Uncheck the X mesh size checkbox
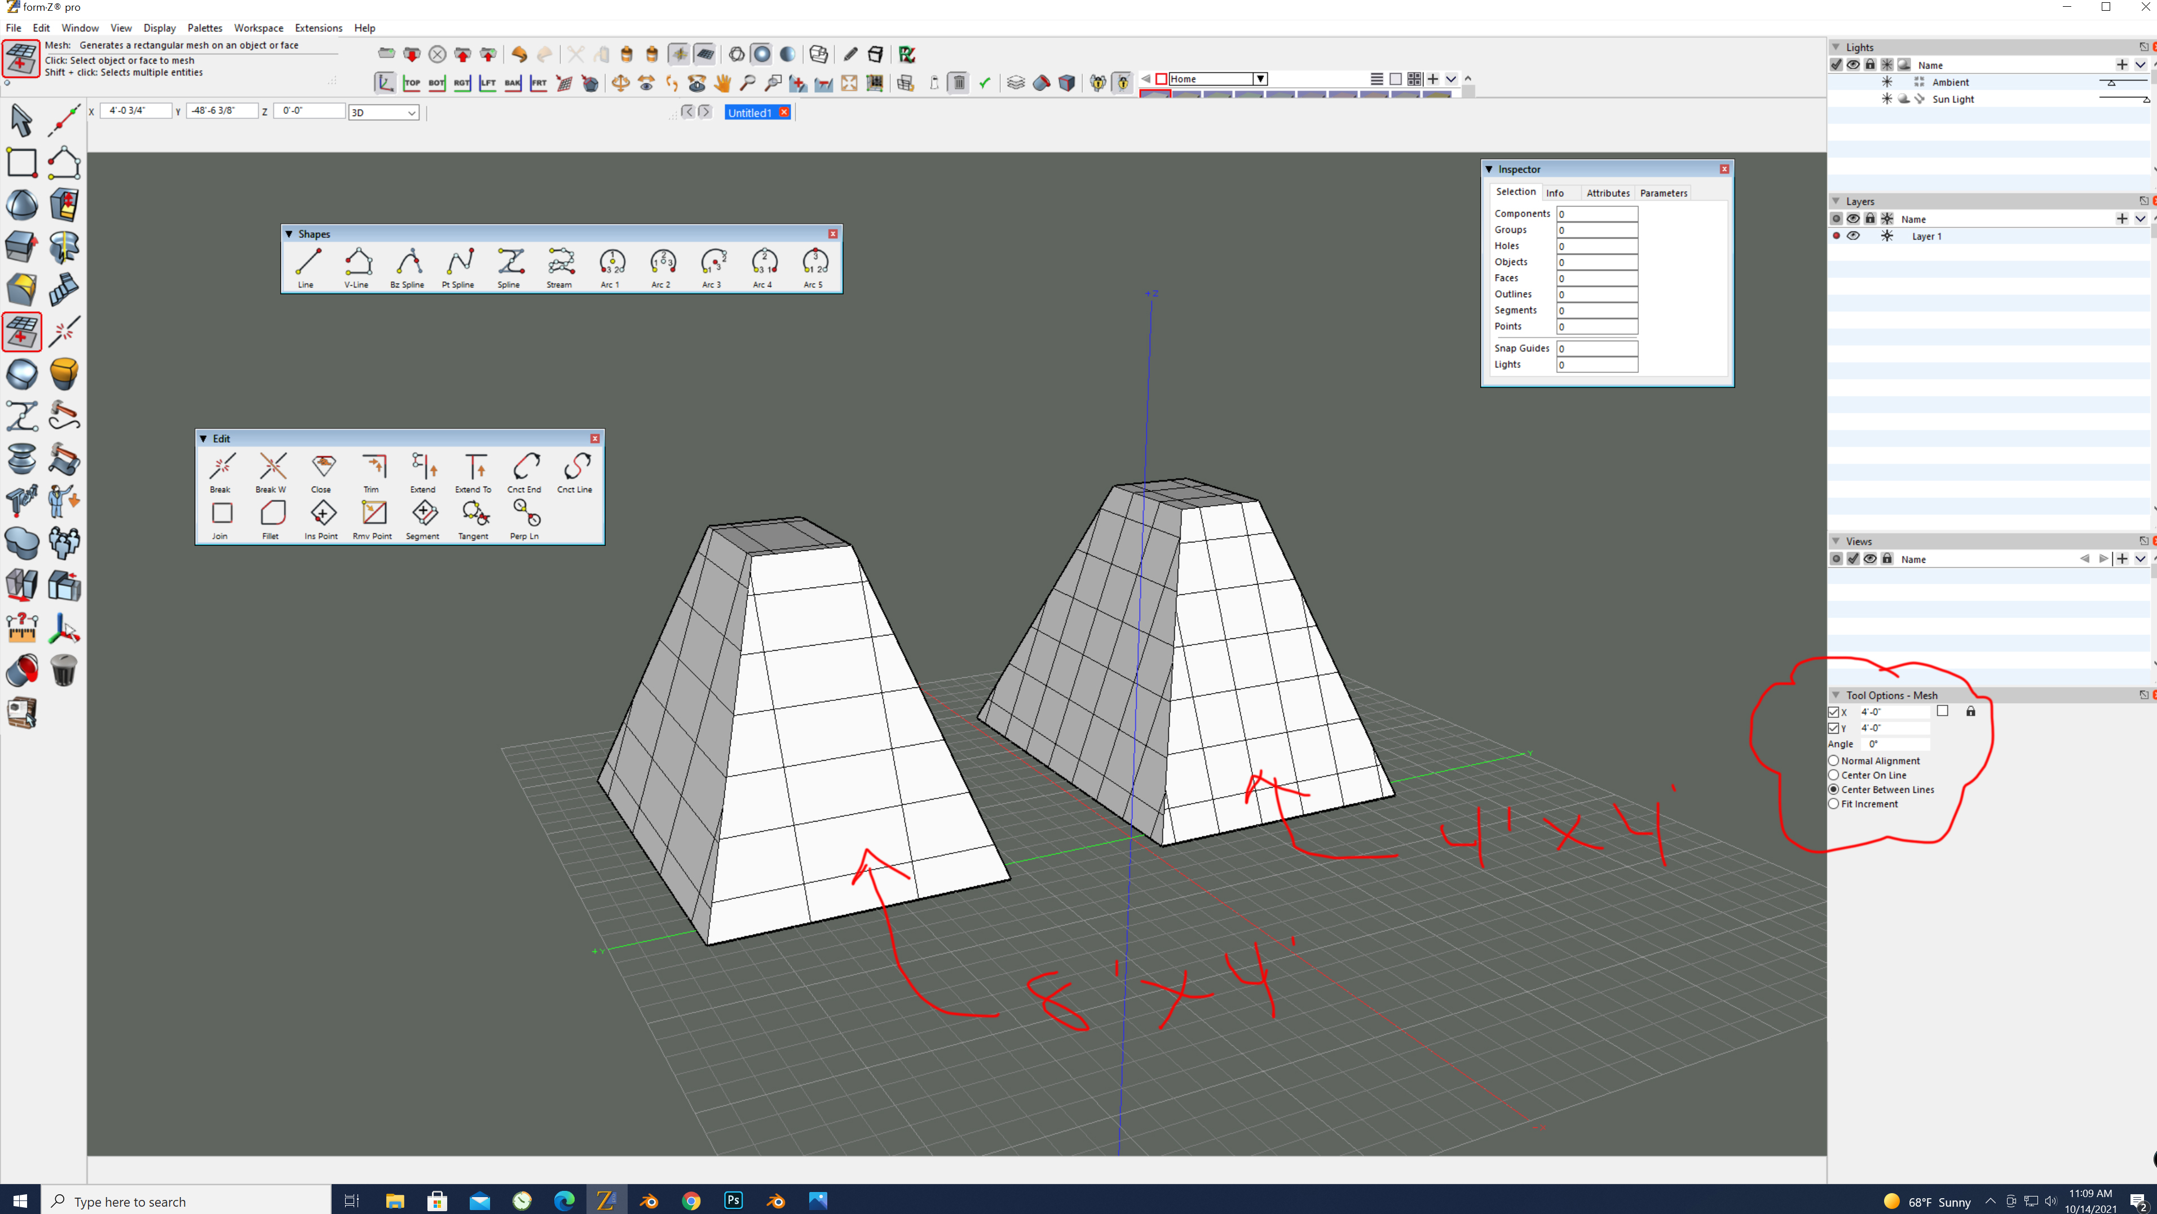The width and height of the screenshot is (2157, 1214). pos(1834,712)
